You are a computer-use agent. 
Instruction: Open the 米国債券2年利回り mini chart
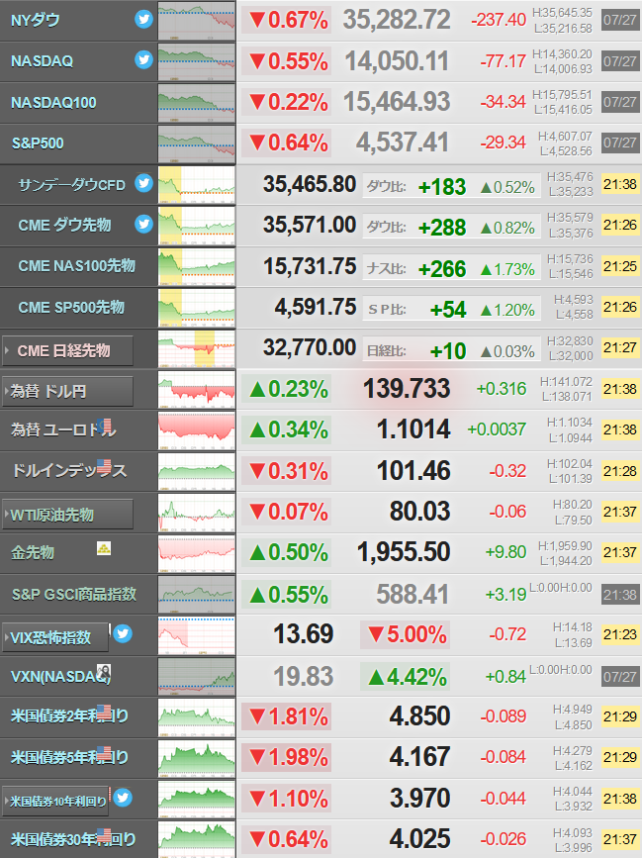coord(197,716)
